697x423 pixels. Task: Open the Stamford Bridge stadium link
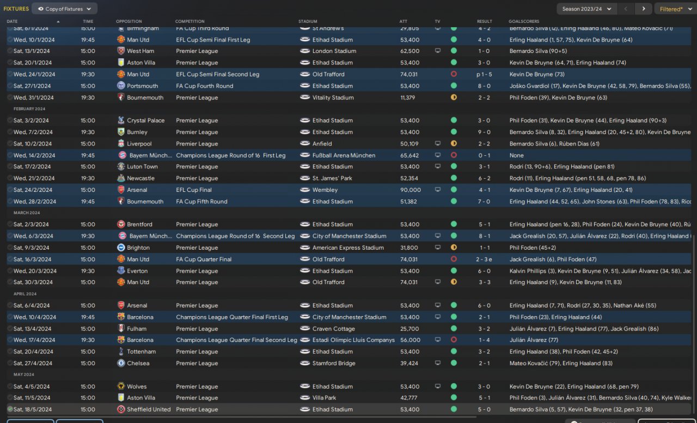pyautogui.click(x=334, y=364)
